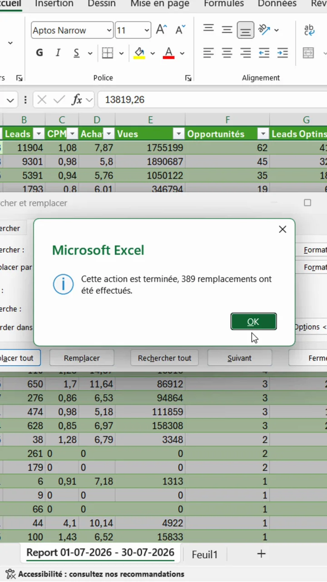
Task: Select cell with value 1890687
Action: pyautogui.click(x=150, y=161)
